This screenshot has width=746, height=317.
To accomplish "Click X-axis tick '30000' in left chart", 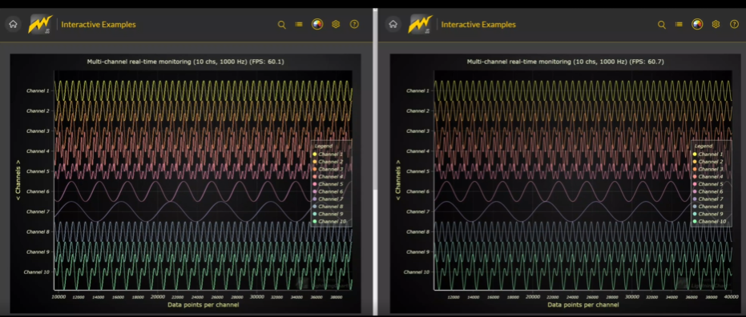I will [x=257, y=296].
